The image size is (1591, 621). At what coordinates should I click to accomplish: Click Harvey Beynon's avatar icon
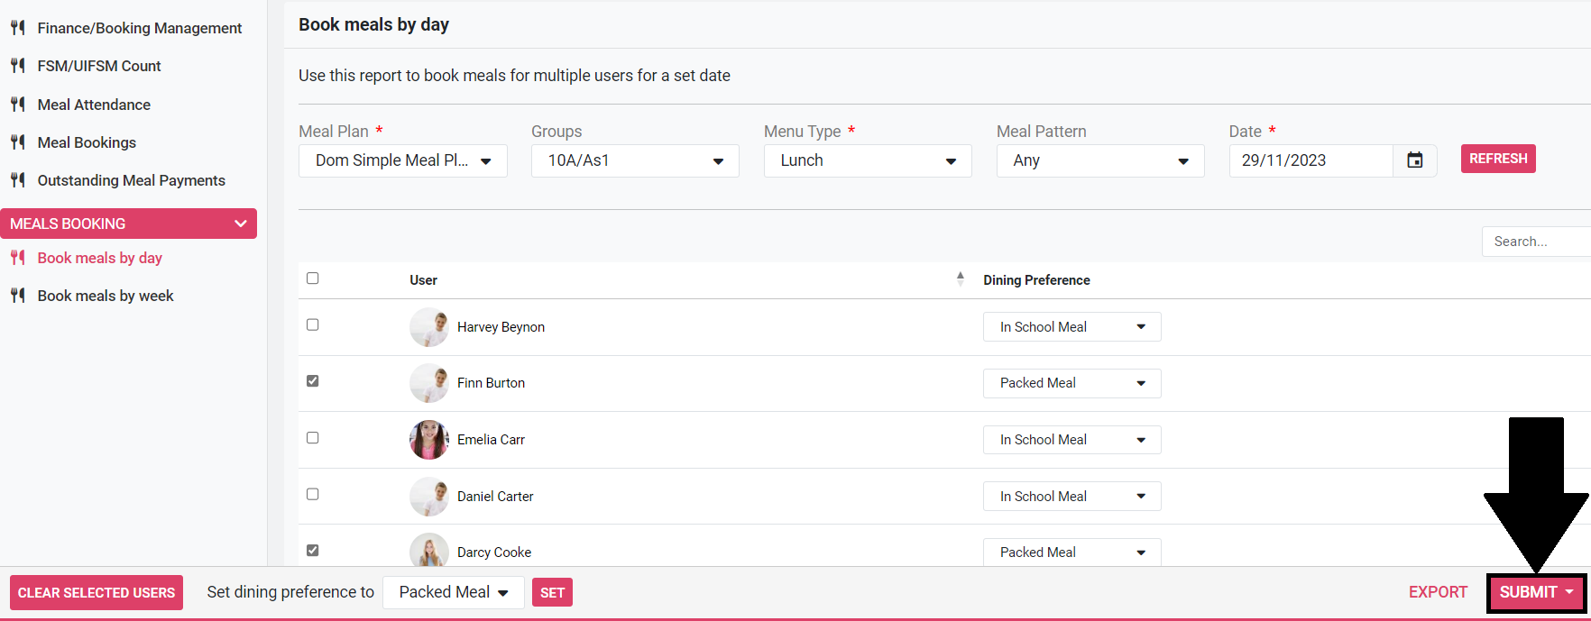tap(428, 327)
